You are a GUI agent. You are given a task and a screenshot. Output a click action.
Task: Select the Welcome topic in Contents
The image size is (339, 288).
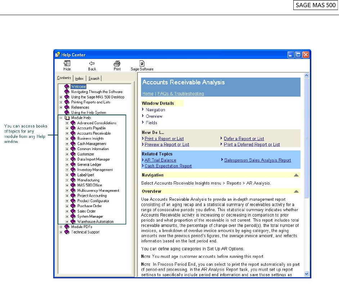[78, 87]
